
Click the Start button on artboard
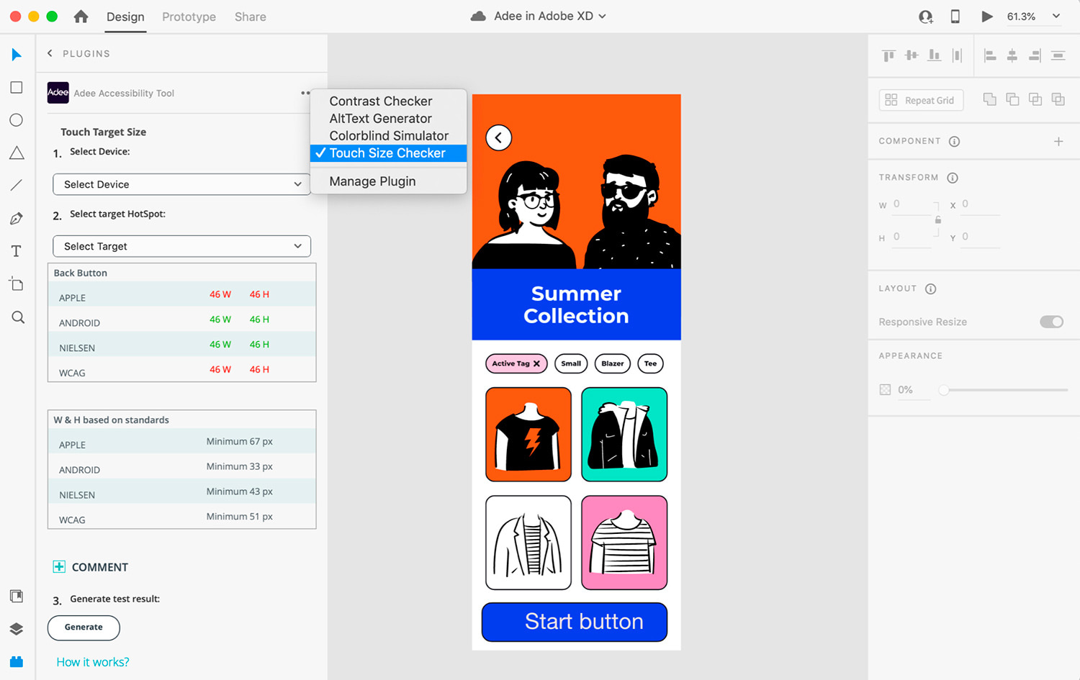(x=575, y=622)
